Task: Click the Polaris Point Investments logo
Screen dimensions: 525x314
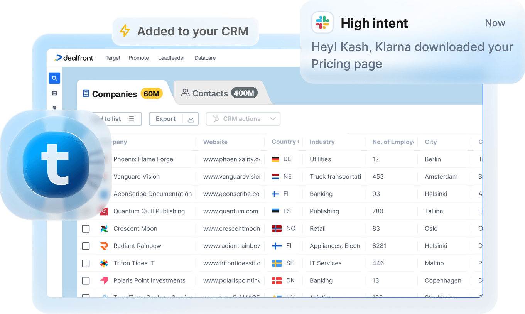Action: pos(104,280)
